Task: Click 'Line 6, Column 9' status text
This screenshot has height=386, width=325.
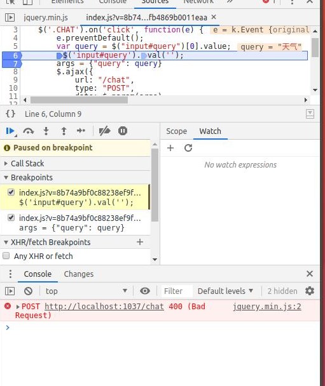Action: click(53, 114)
